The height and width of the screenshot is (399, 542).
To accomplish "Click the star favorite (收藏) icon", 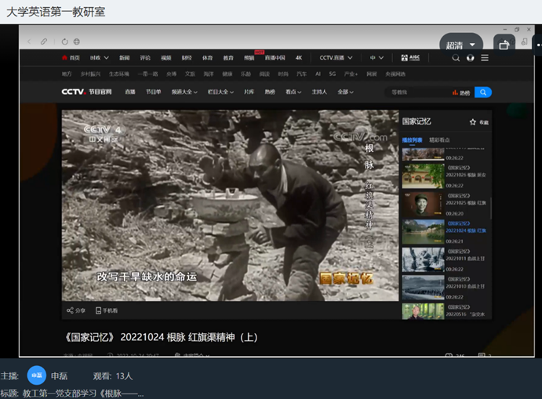I will (x=473, y=122).
